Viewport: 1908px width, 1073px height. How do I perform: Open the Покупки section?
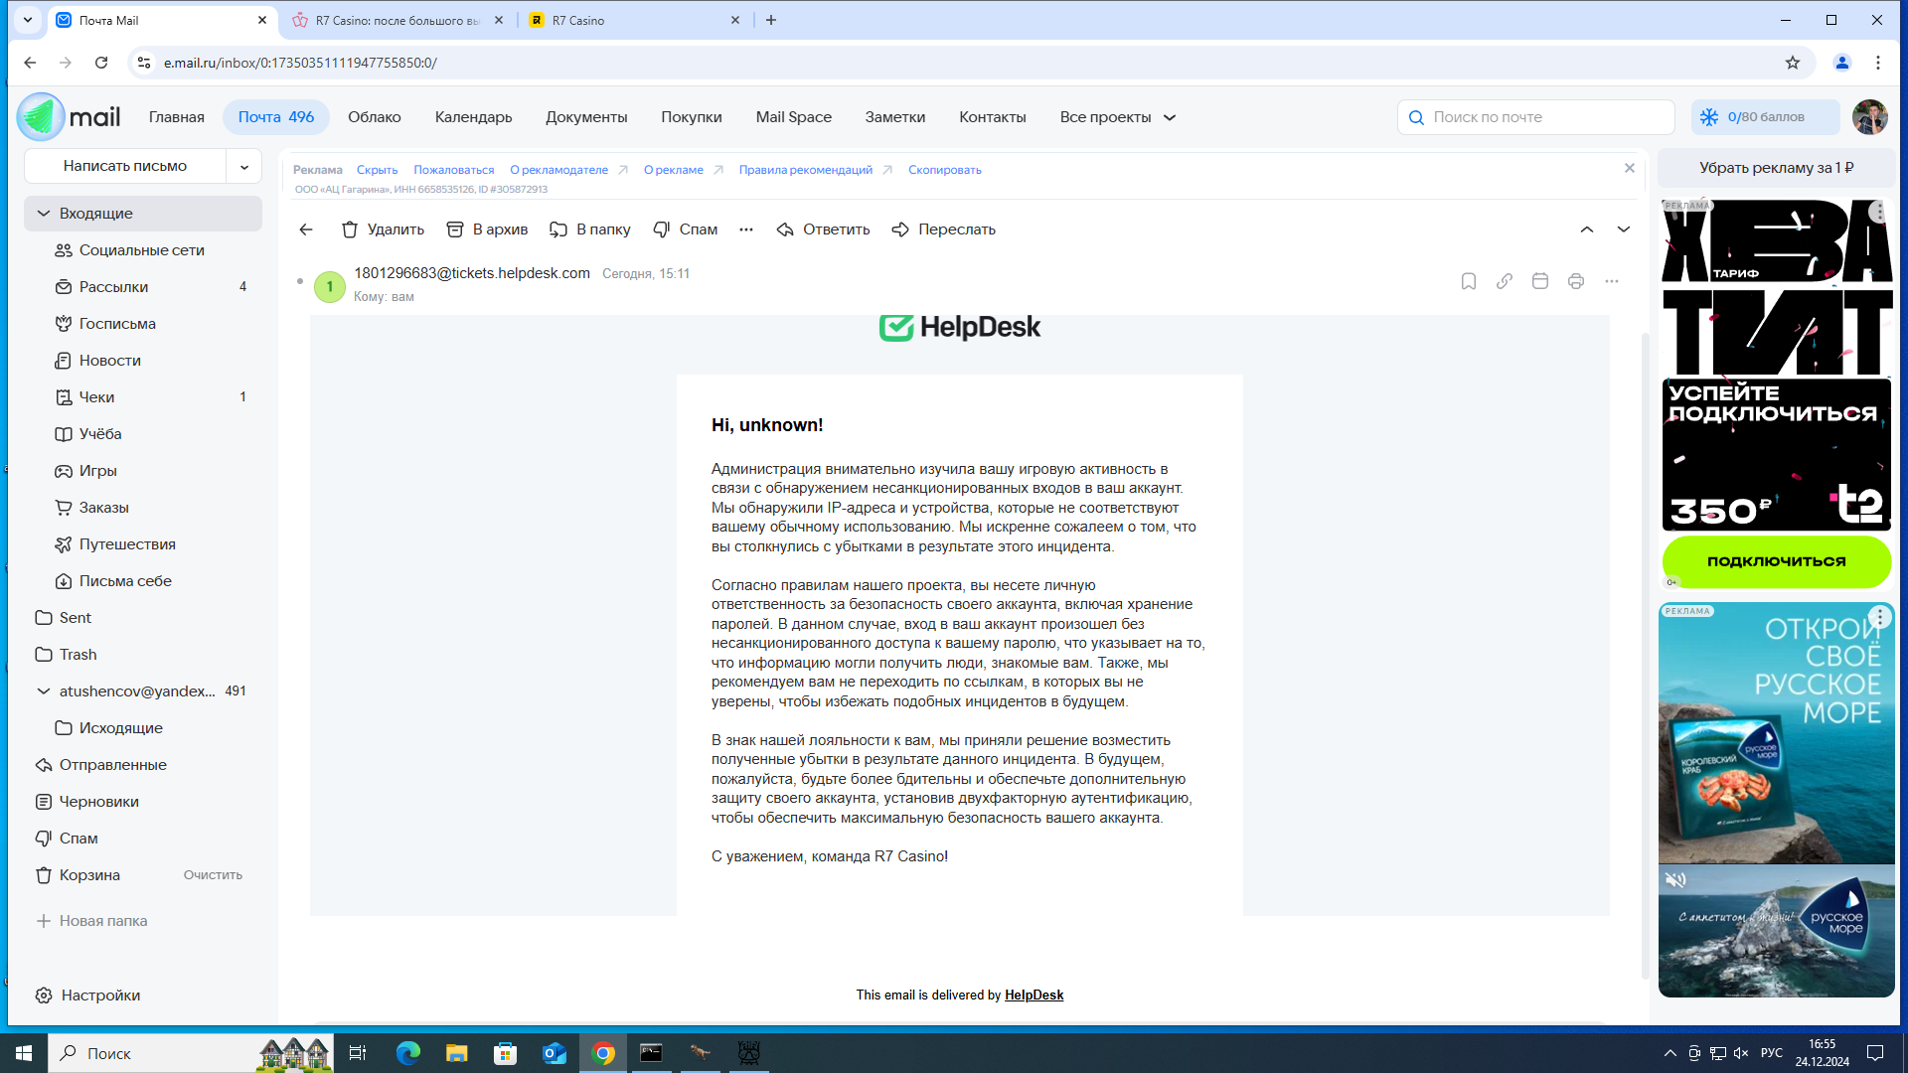(692, 117)
